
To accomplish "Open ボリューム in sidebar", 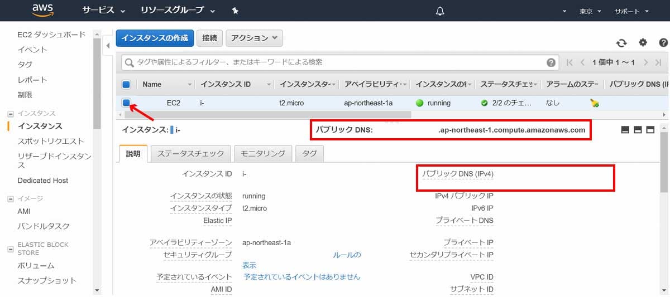I will point(36,265).
